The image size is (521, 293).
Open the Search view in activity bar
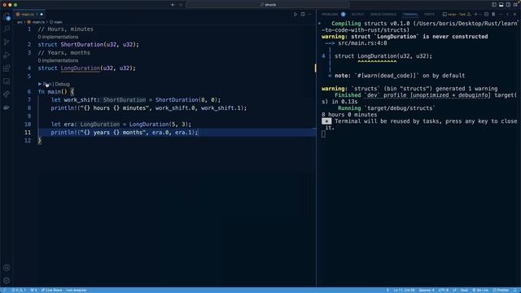[x=7, y=29]
